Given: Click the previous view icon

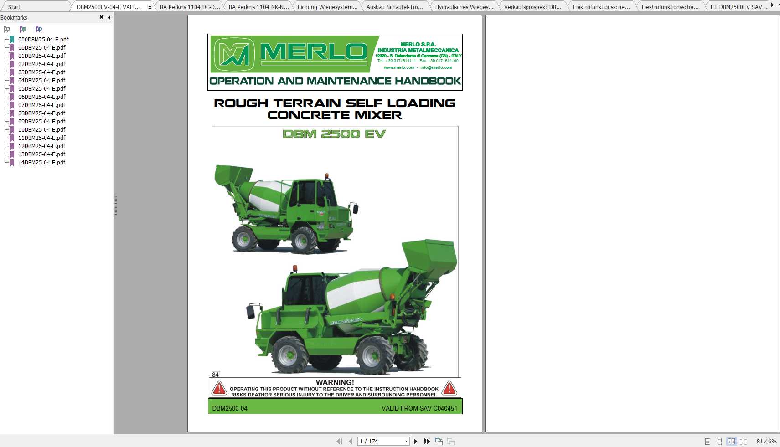Looking at the screenshot, I should click(x=439, y=441).
